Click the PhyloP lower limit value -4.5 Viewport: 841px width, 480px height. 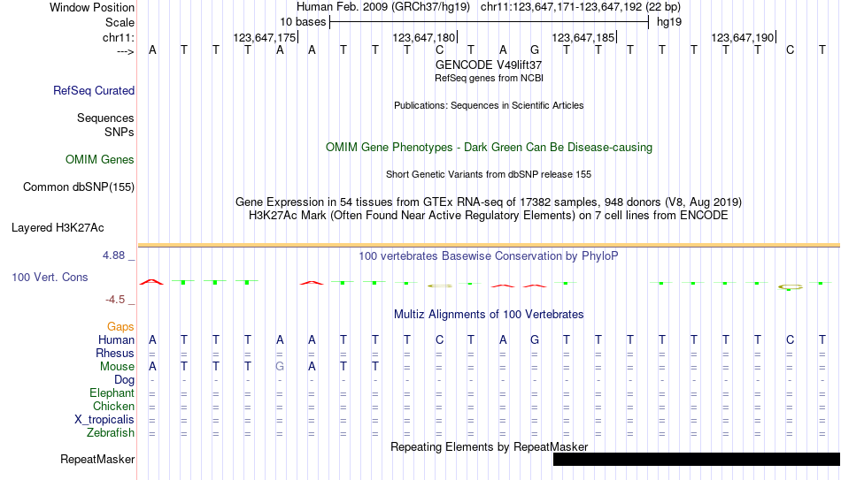click(115, 300)
